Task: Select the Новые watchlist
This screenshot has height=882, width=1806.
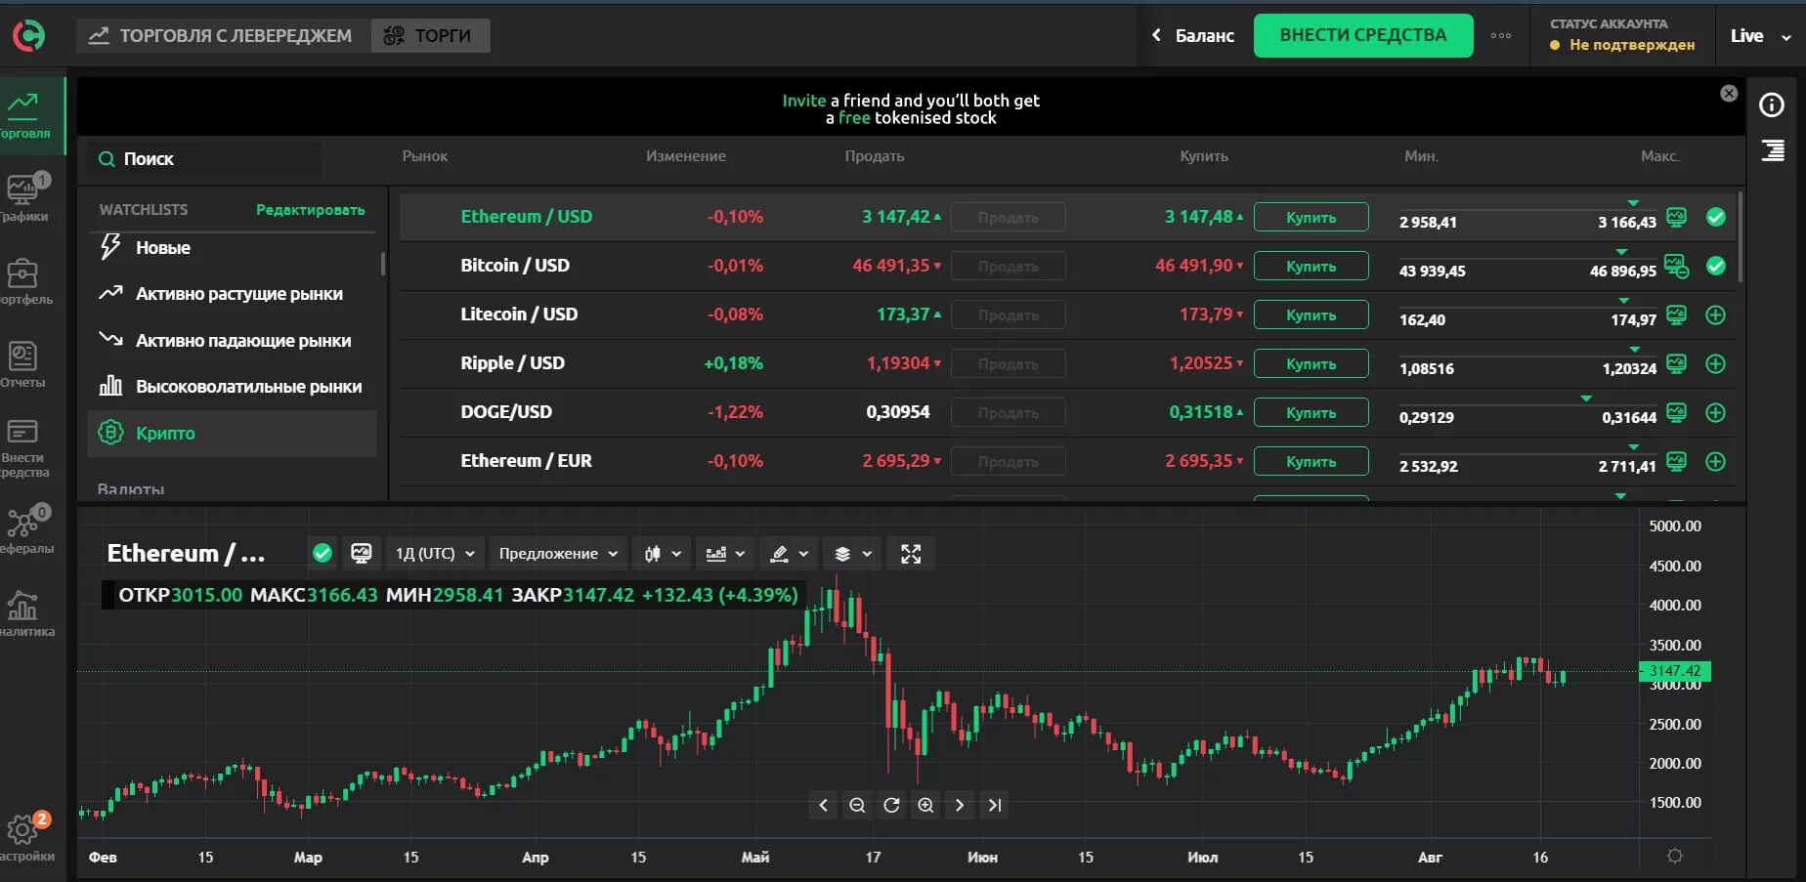Action: (232, 248)
